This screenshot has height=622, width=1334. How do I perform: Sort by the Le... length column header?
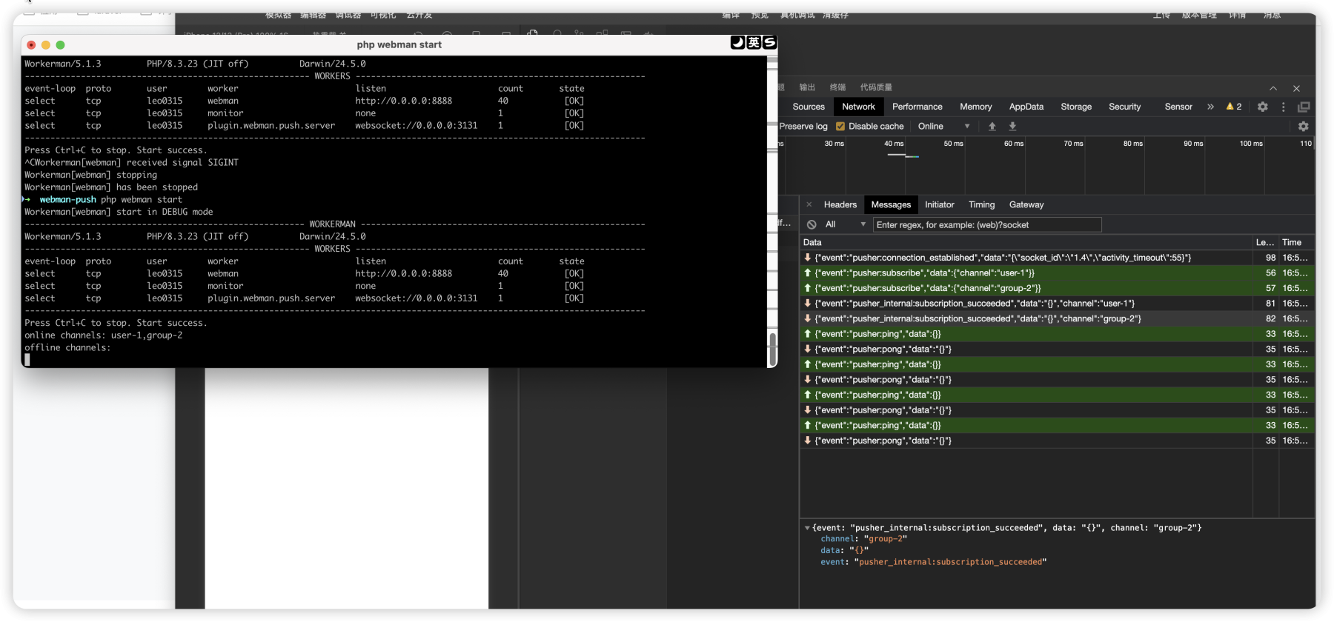tap(1265, 242)
